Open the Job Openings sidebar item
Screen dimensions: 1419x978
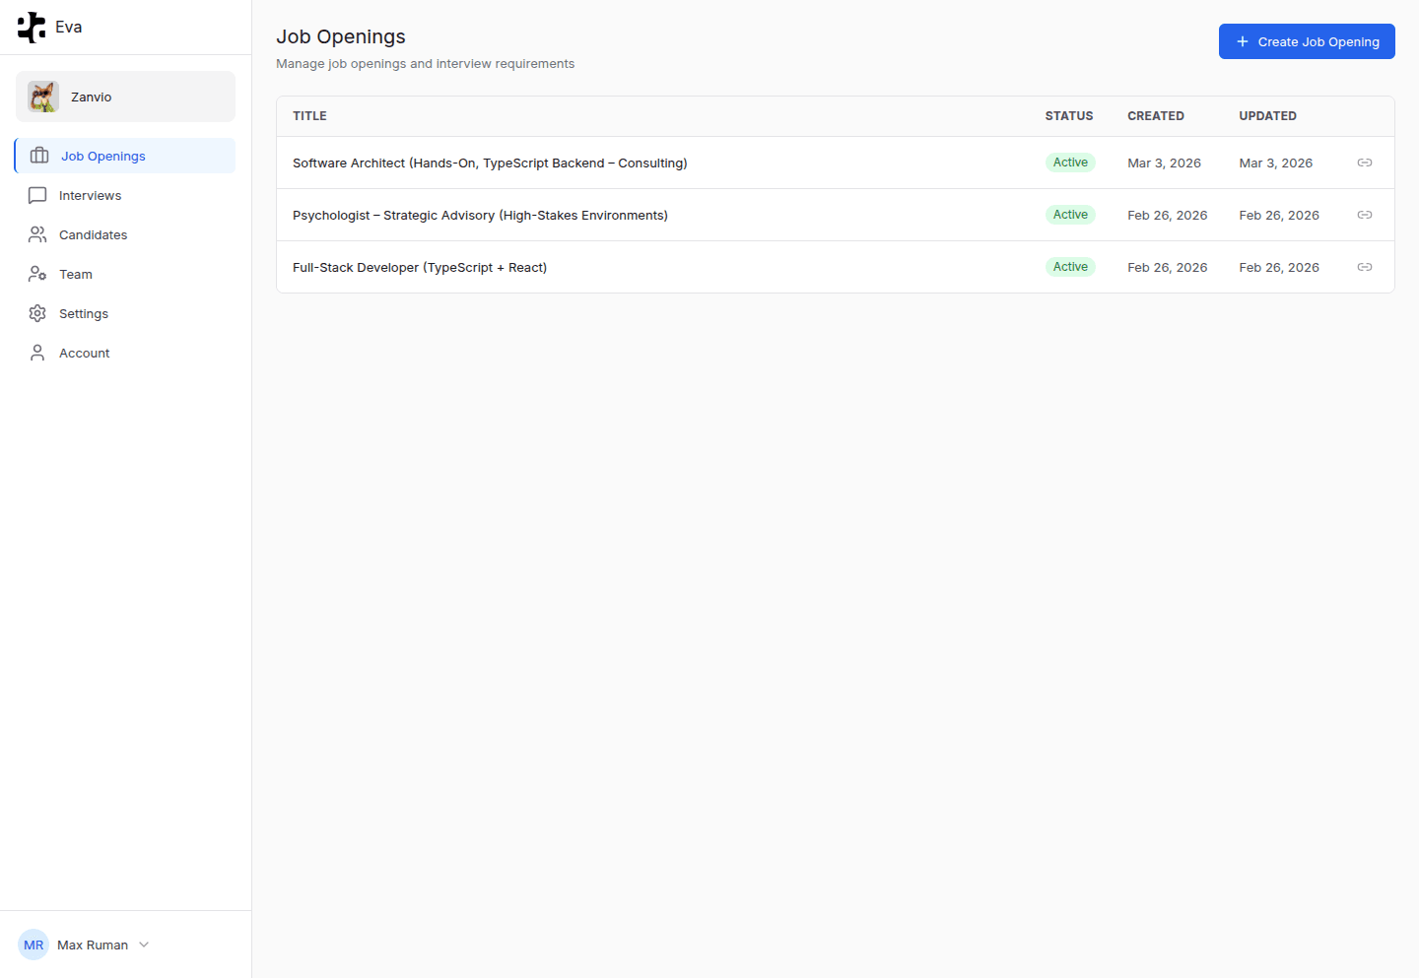click(125, 156)
